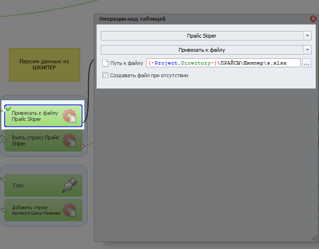Viewport: 319px width, 249px height.
Task: Click gear icon on Взять строку Прайс Skiper
Action: (x=69, y=140)
